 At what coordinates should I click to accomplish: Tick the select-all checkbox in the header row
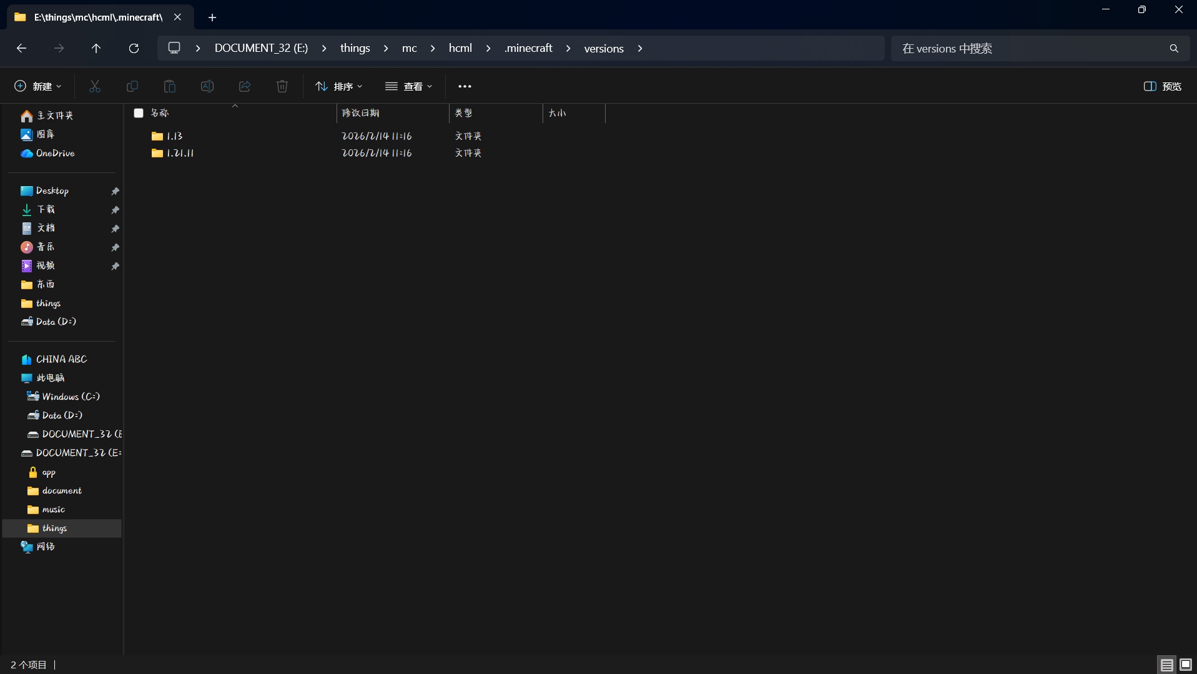pyautogui.click(x=139, y=113)
